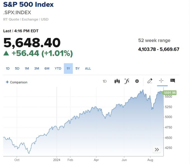Image resolution: width=190 pixels, height=164 pixels.
Task: Select the highlighted 1Y range
Action: pos(68,68)
